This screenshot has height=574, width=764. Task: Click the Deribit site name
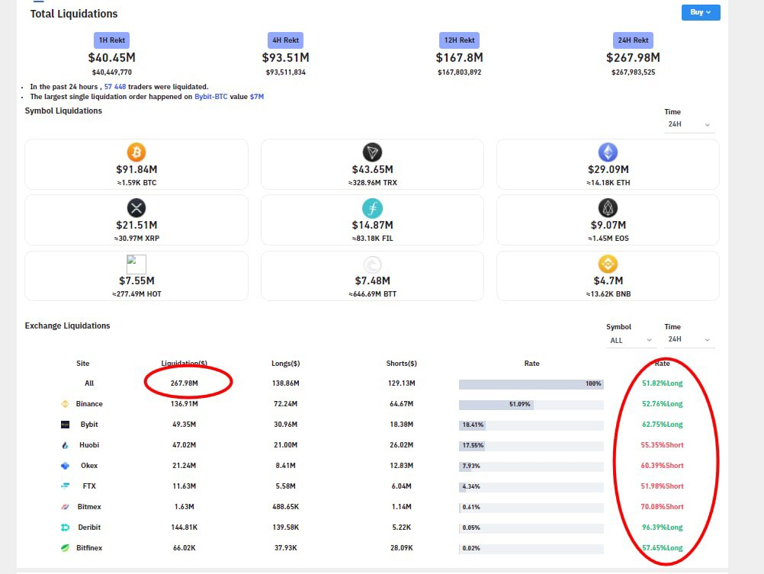89,528
